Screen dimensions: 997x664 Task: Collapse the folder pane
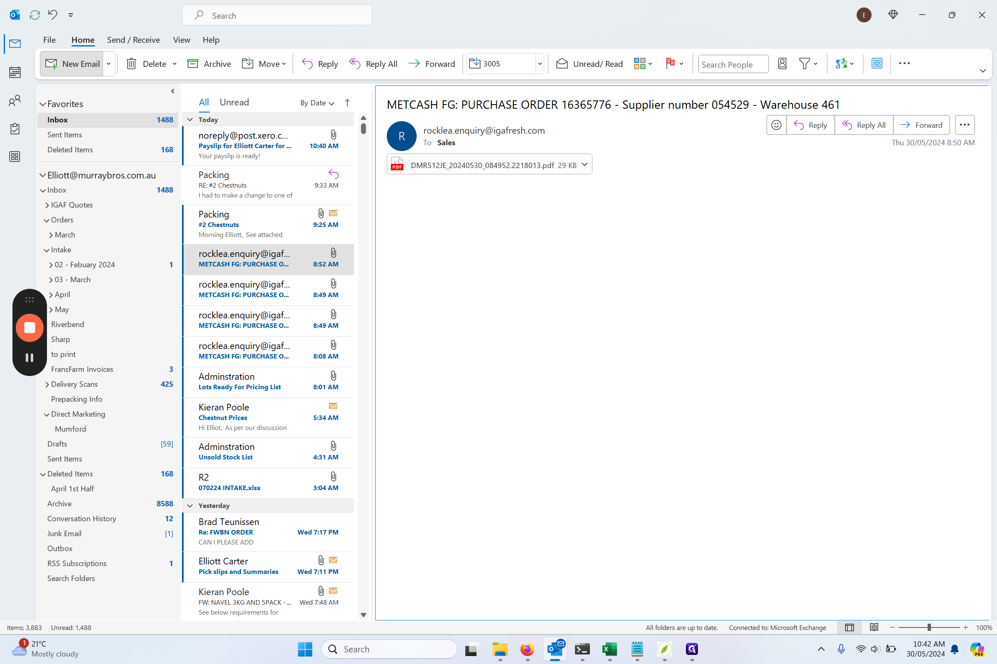coord(172,91)
